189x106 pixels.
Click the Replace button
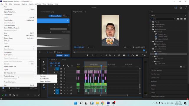point(59,55)
